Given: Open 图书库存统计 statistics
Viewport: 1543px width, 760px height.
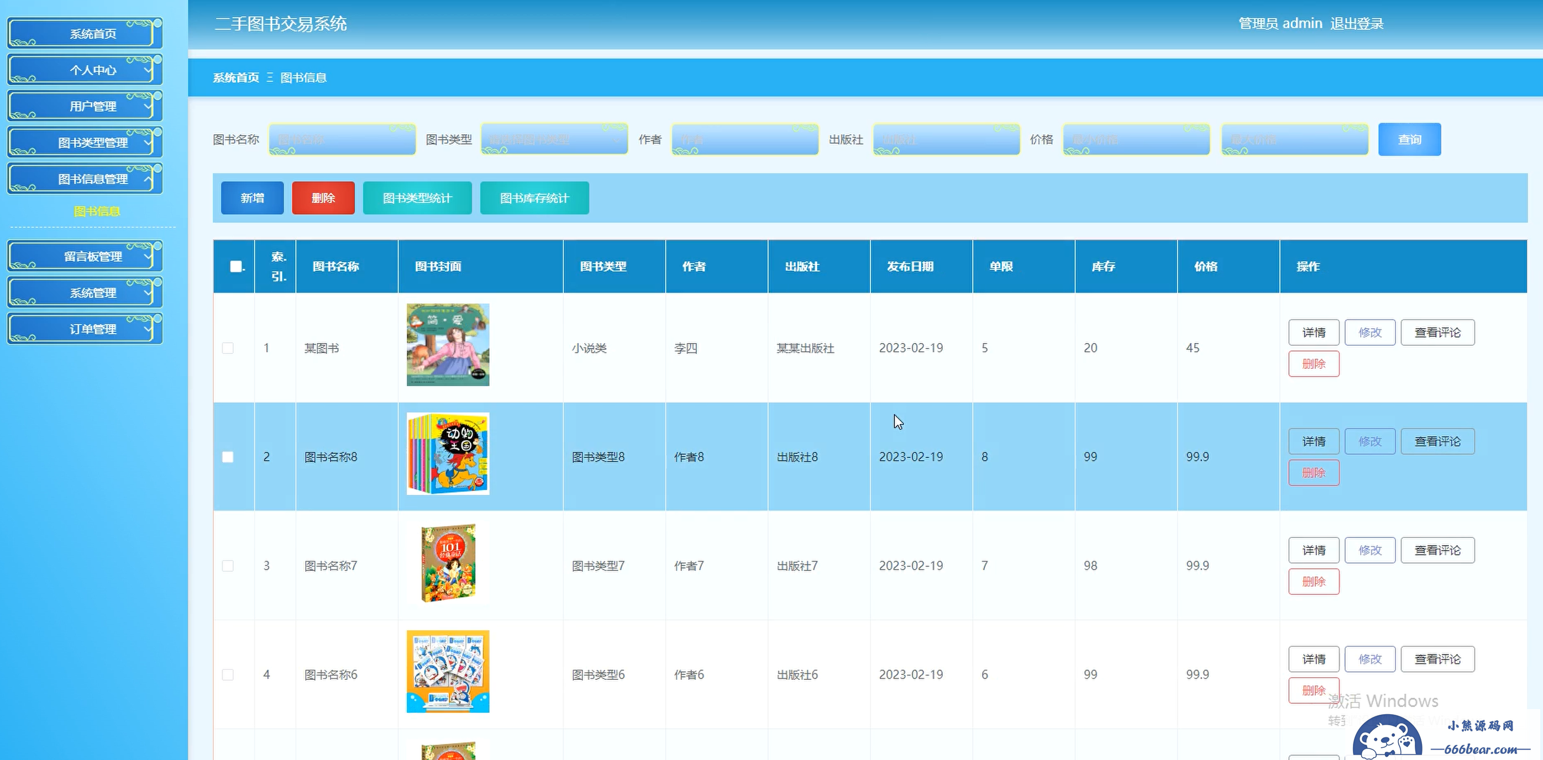Looking at the screenshot, I should (534, 198).
